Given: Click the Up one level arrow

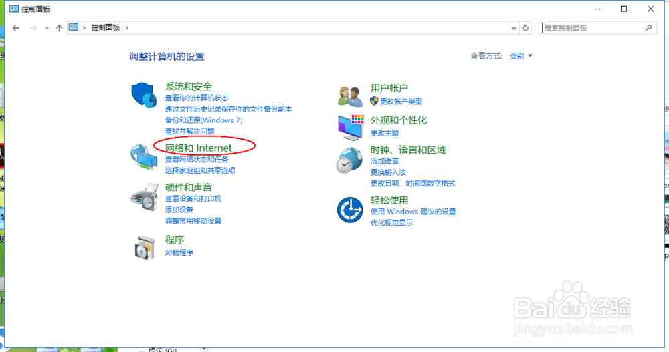Looking at the screenshot, I should 60,28.
